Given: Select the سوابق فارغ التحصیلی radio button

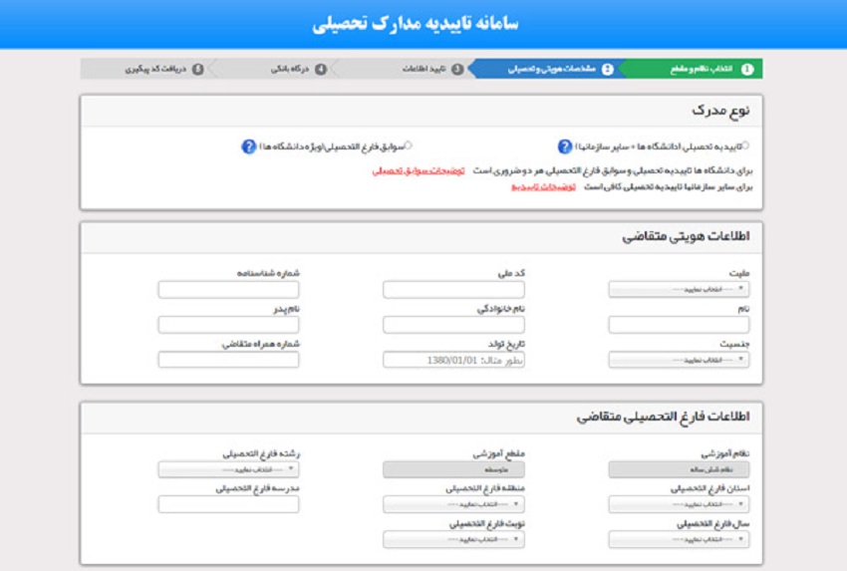Looking at the screenshot, I should tap(409, 144).
